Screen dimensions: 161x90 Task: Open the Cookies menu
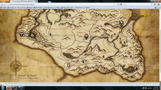point(11,7)
